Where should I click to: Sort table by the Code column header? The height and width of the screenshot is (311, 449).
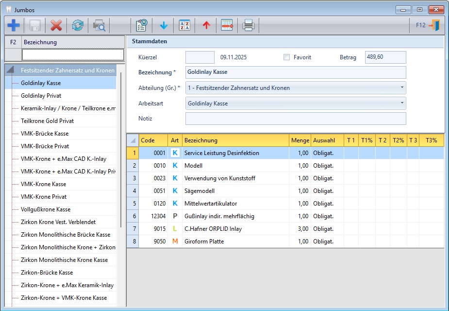[153, 140]
